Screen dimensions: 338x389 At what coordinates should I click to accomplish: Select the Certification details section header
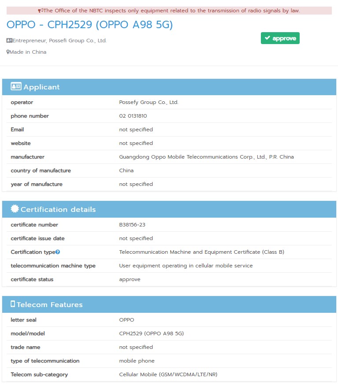[x=169, y=209]
